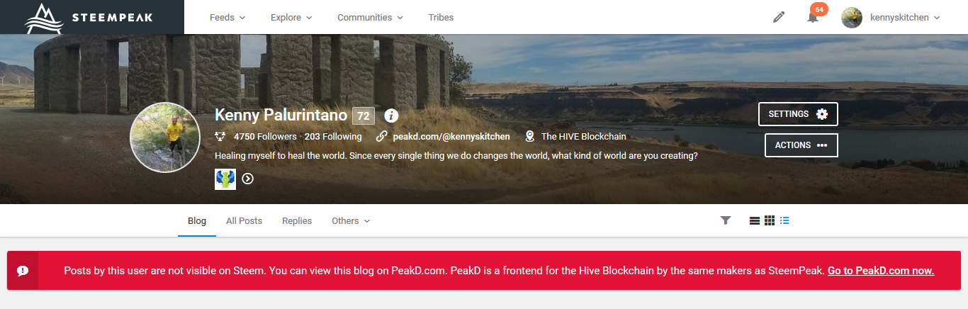
Task: Open notifications bell with 64 badge
Action: [x=813, y=17]
